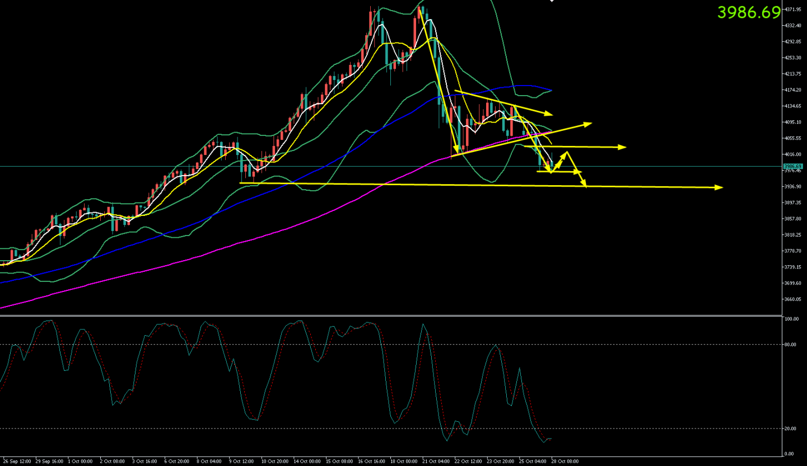Click the 100.00 label on the oscillator scale
Screen dimensions: 807x466
[x=791, y=319]
